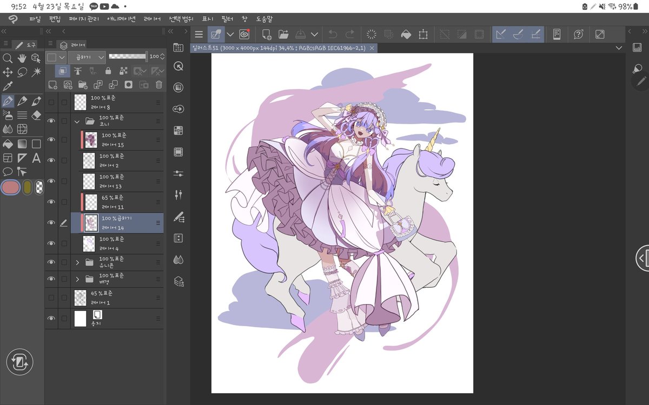This screenshot has height=405, width=649.
Task: Hide the 배경 folder layer
Action: tap(51, 279)
